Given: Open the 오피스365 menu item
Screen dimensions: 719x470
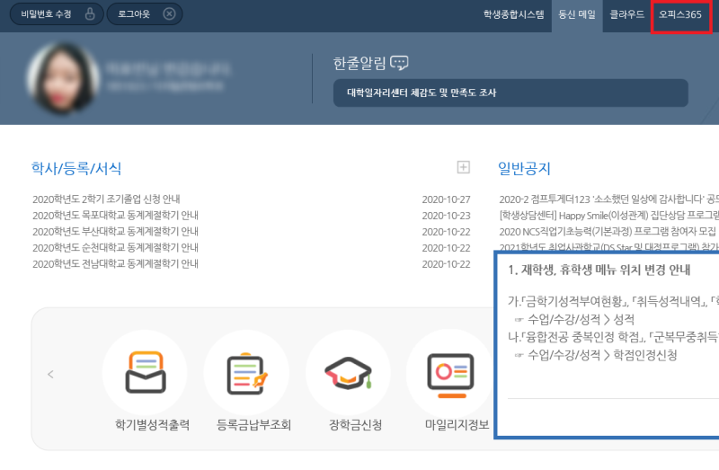Looking at the screenshot, I should [680, 14].
